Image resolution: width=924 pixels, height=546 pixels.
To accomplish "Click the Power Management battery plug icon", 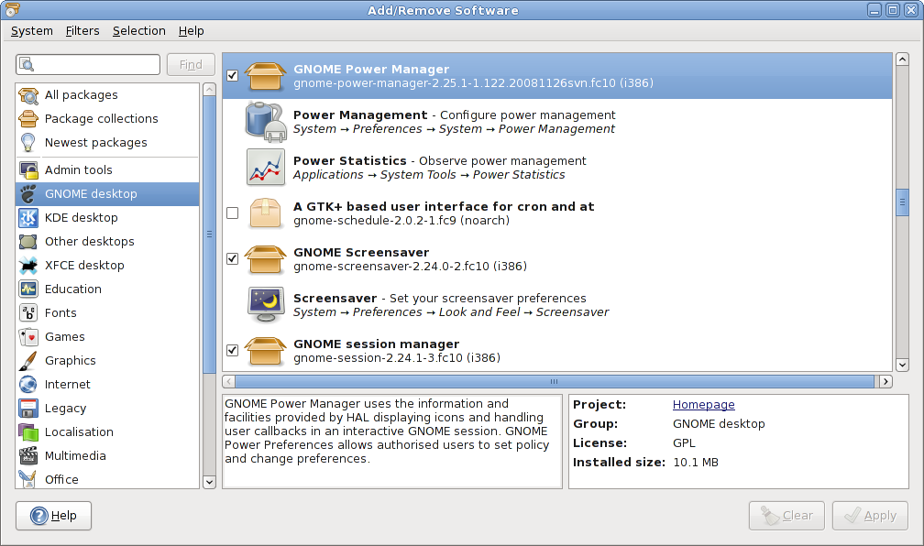I will click(x=265, y=121).
